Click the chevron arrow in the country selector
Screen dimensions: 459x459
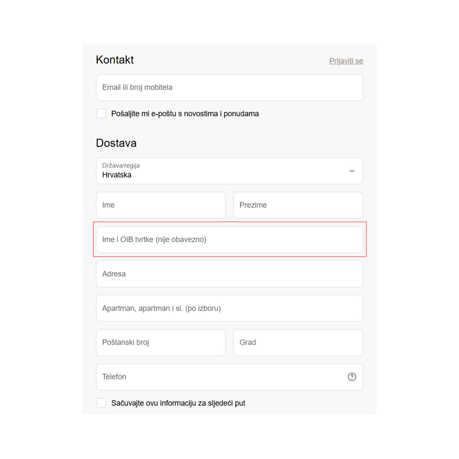pyautogui.click(x=352, y=171)
